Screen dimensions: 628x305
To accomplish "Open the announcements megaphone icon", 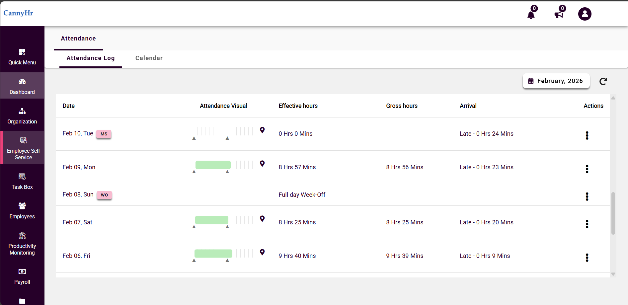I will (558, 14).
